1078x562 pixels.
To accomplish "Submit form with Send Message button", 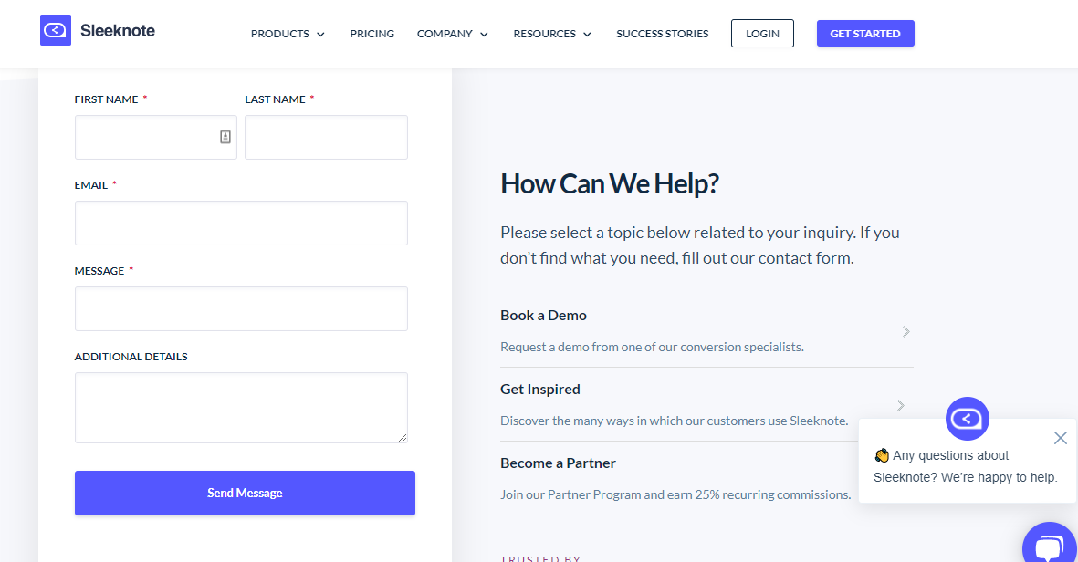I will coord(245,493).
